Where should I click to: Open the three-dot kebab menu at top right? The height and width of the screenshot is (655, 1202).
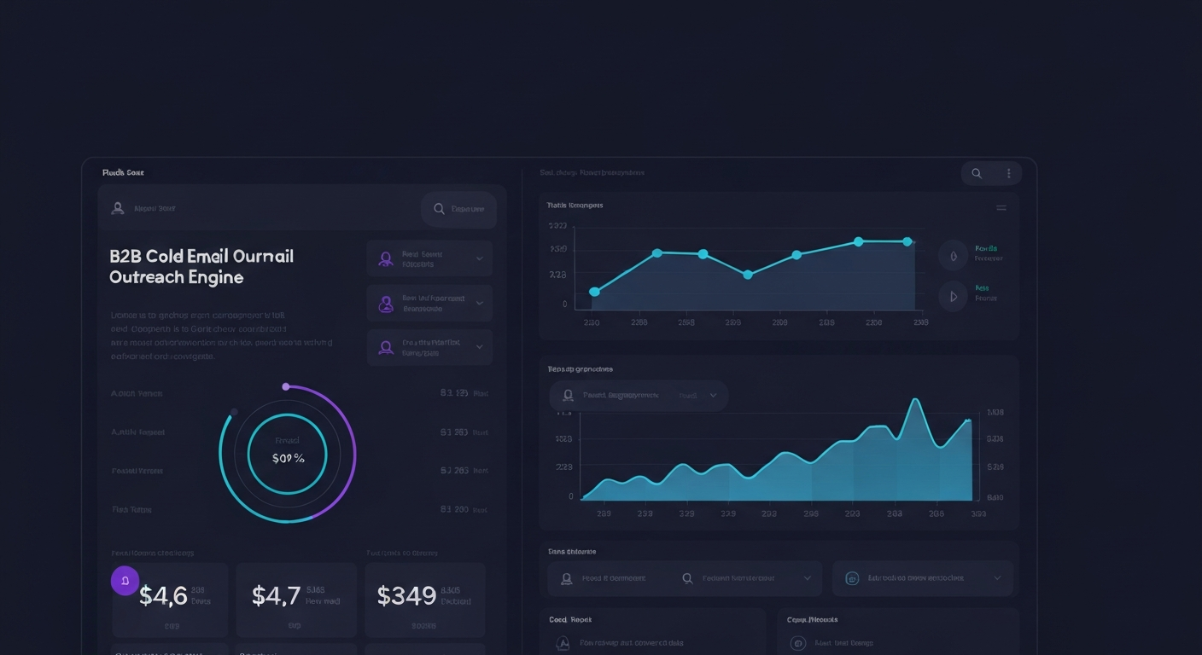point(1008,173)
